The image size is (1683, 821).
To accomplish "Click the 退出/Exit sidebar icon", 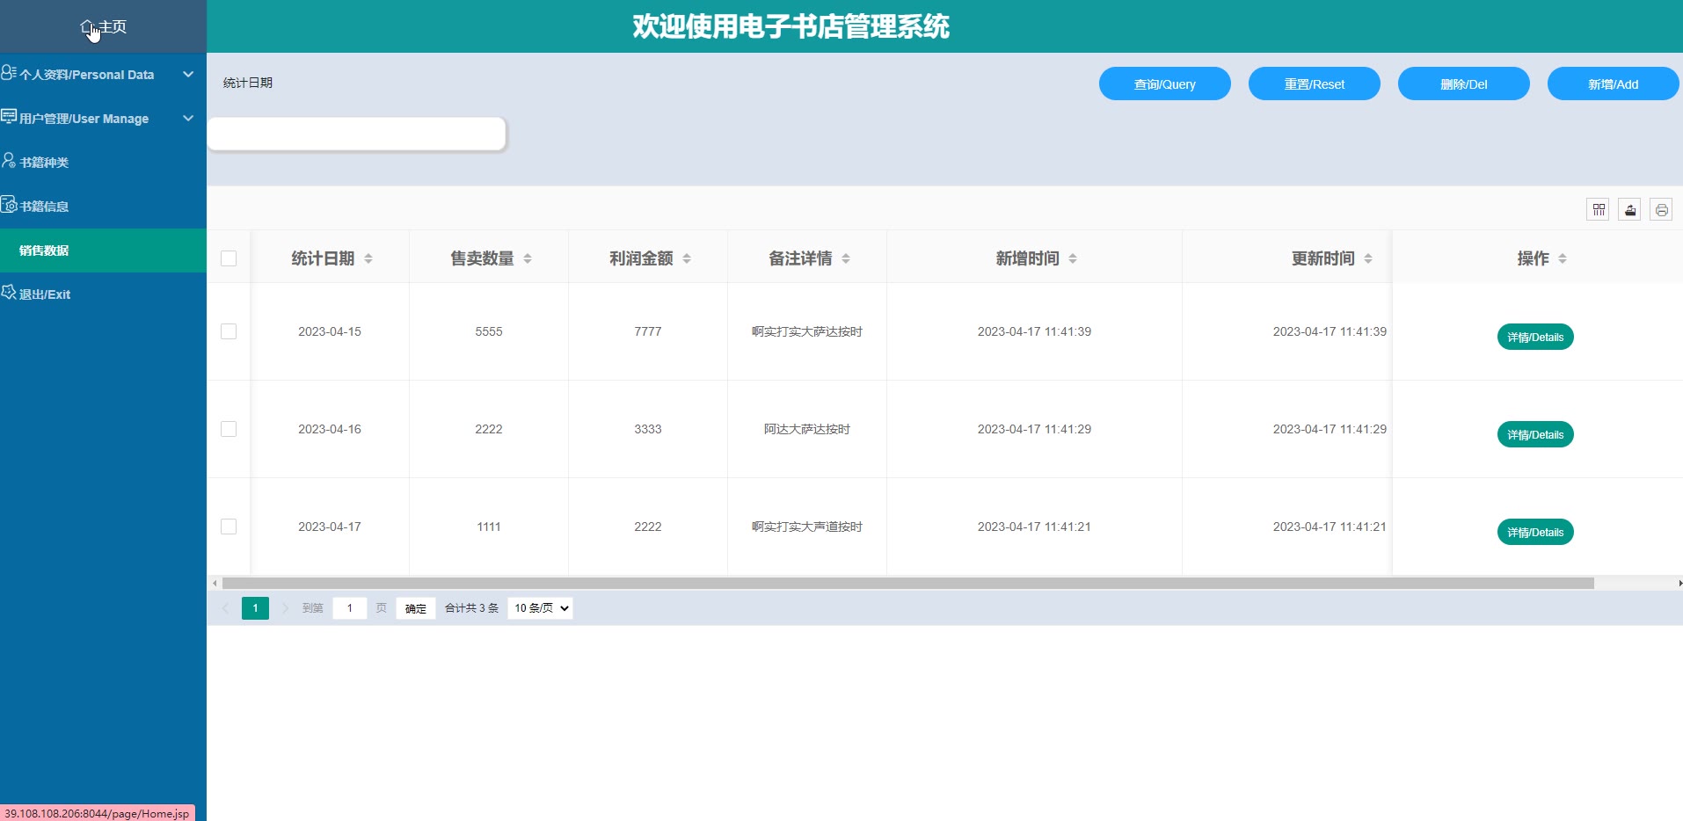I will click(9, 292).
